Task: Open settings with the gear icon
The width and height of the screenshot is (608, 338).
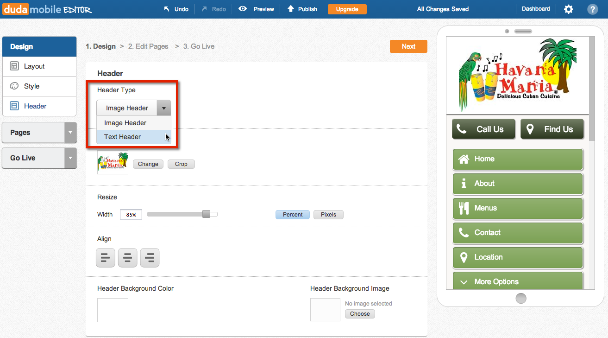Action: pos(569,9)
